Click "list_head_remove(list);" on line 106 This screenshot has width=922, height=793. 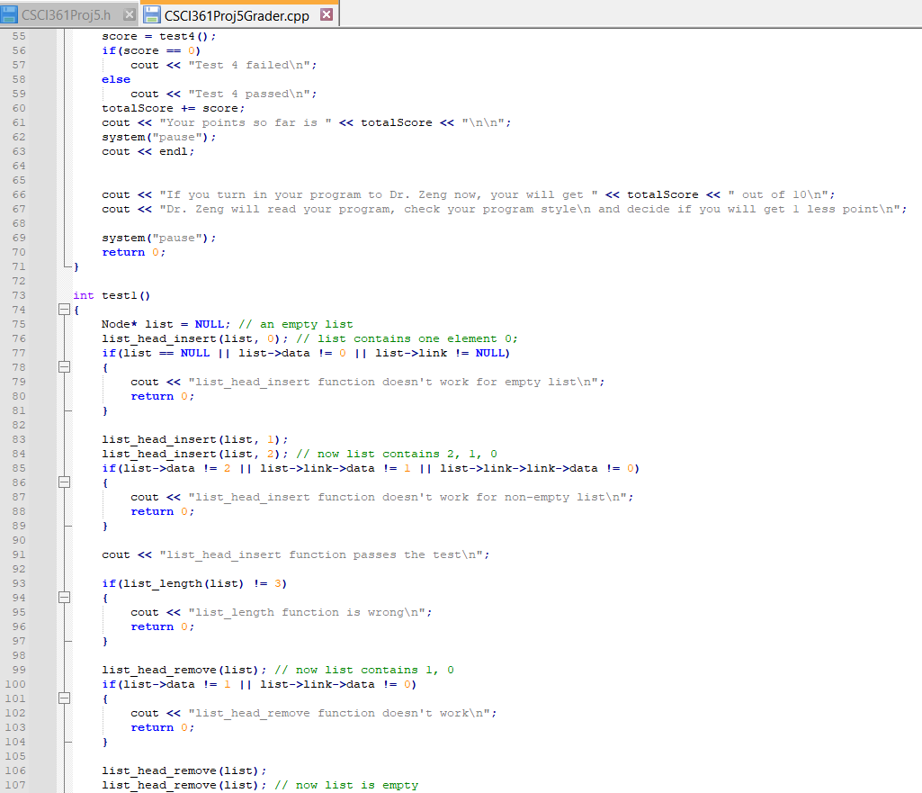184,770
